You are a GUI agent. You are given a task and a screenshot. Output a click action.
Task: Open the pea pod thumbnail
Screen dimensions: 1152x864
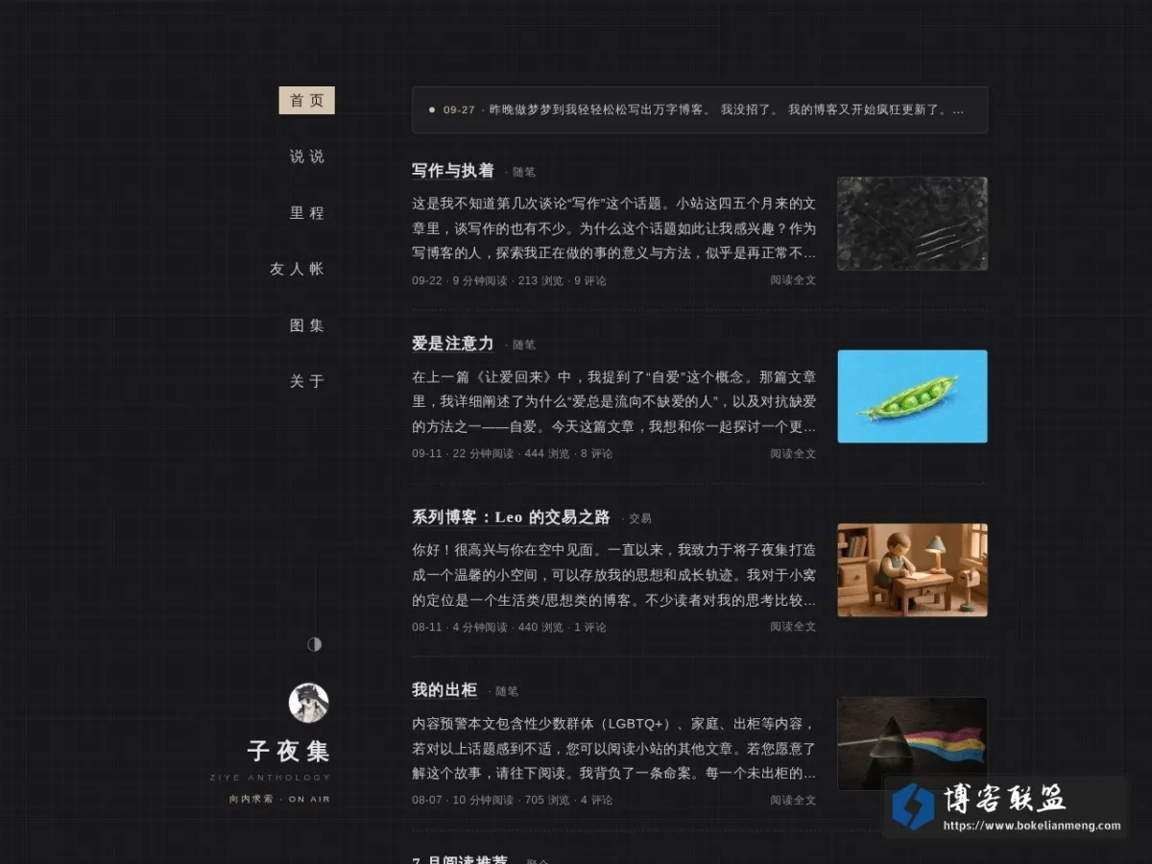pyautogui.click(x=912, y=396)
